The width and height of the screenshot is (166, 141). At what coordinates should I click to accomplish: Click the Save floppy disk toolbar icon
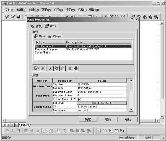tap(18, 17)
